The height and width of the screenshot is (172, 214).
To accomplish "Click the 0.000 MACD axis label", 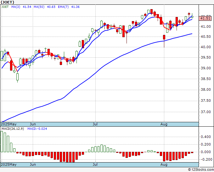I will pos(206,152).
